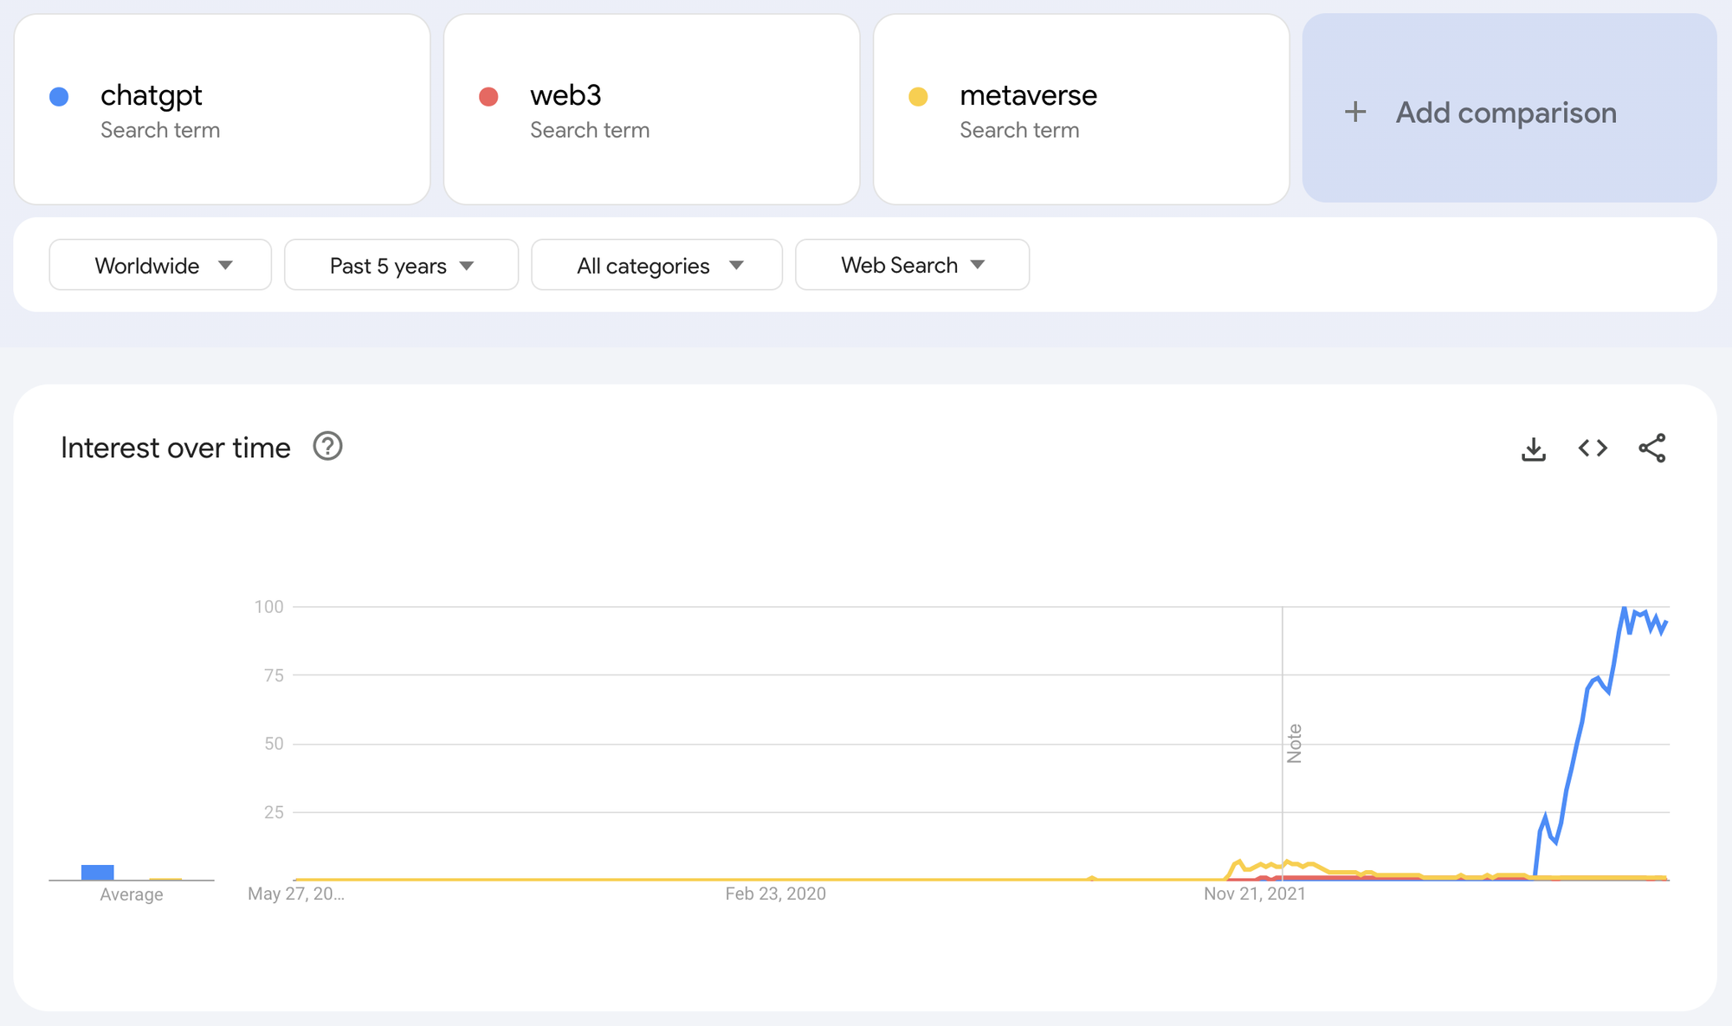Click the 100 y-axis label
Image resolution: width=1732 pixels, height=1026 pixels.
tap(268, 606)
